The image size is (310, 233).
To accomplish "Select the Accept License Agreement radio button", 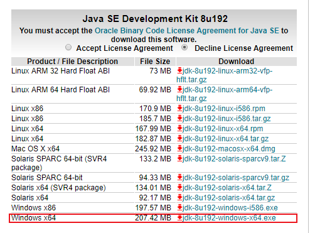I will pos(68,48).
